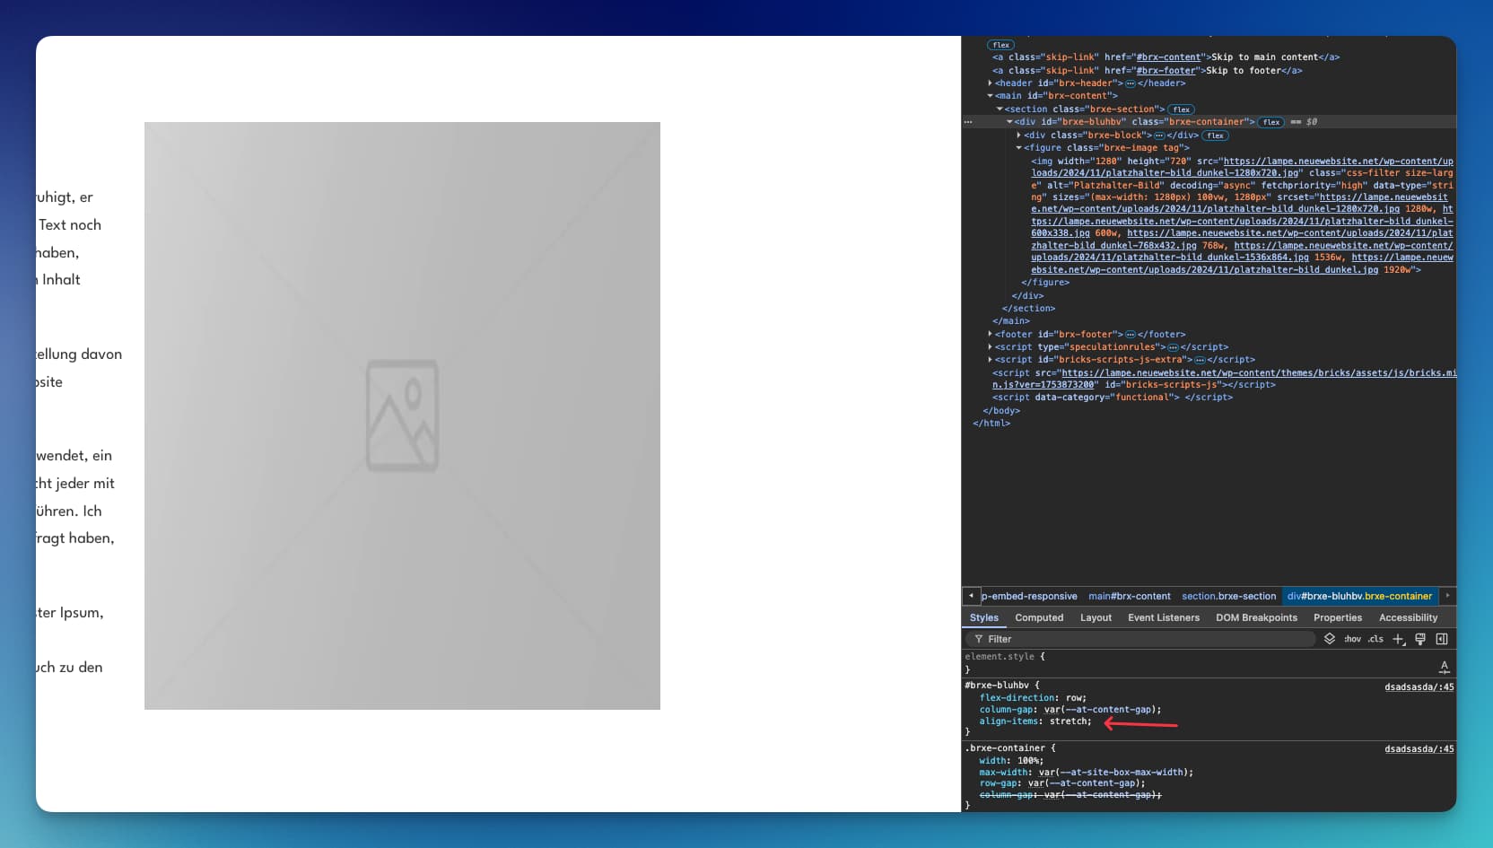
Task: Click the Filter styles input field
Action: click(x=1141, y=639)
